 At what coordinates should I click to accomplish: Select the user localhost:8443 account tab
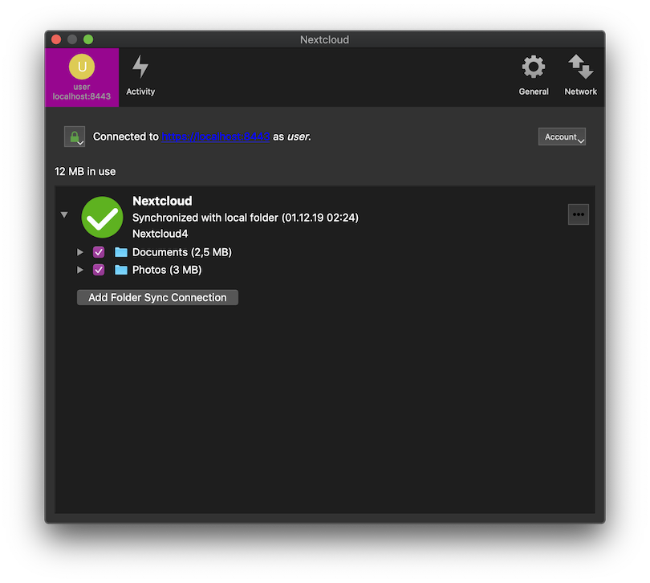[82, 77]
